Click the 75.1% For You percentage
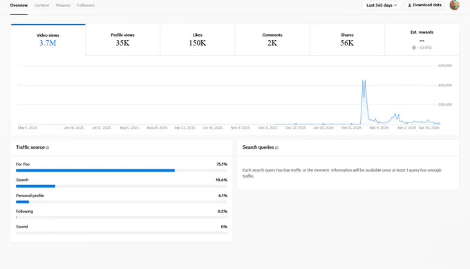Image resolution: width=470 pixels, height=269 pixels. (221, 164)
